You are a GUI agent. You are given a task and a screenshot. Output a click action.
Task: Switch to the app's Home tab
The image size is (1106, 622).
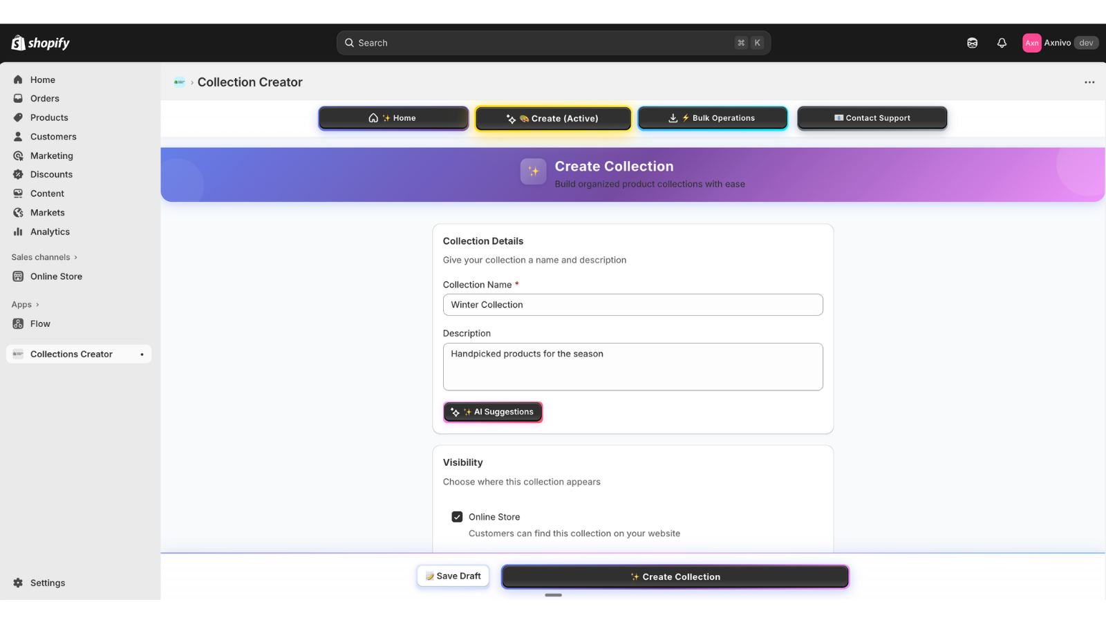tap(393, 118)
